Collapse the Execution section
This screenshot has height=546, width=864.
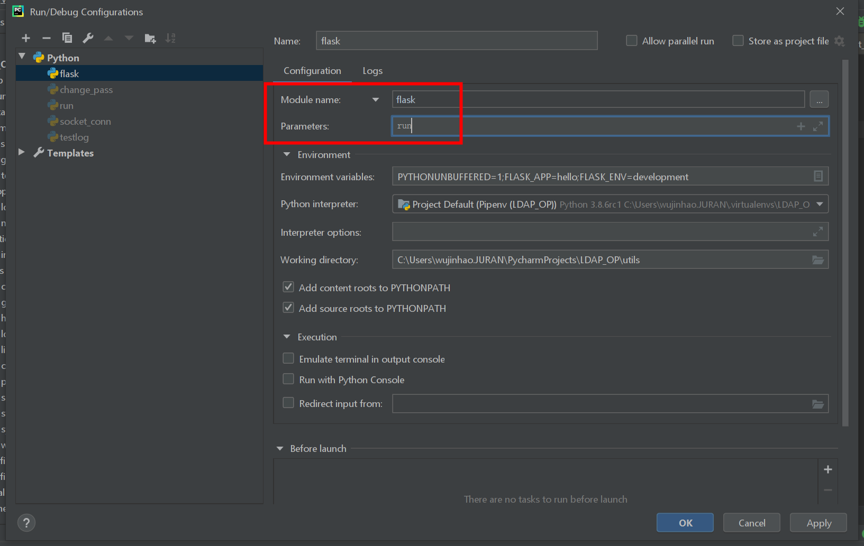coord(287,337)
